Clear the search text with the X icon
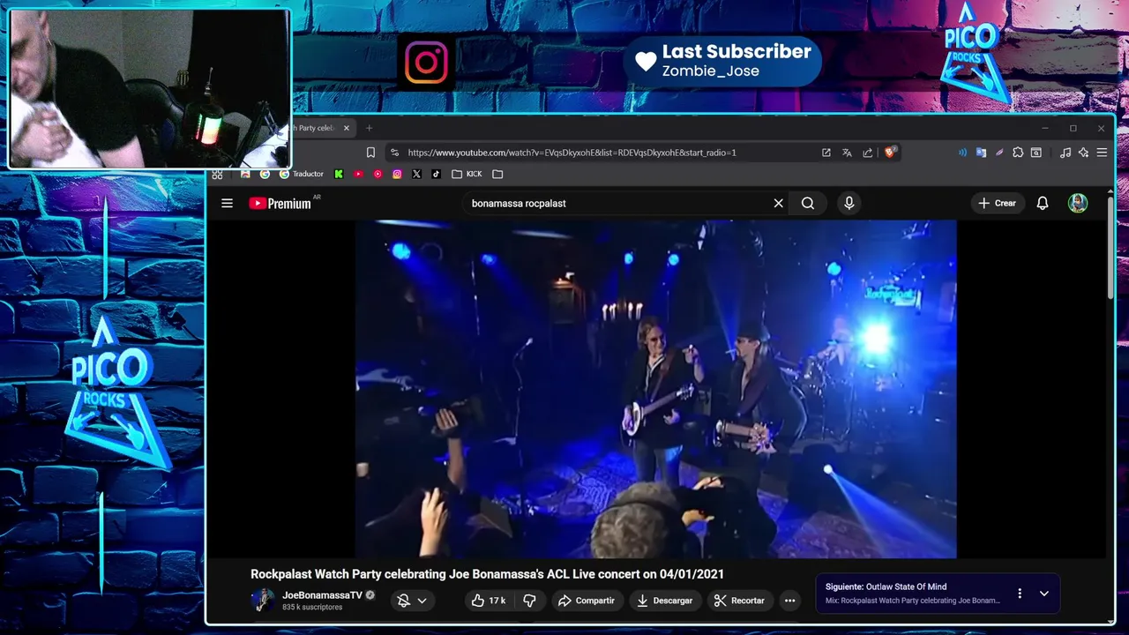1129x635 pixels. [x=778, y=203]
